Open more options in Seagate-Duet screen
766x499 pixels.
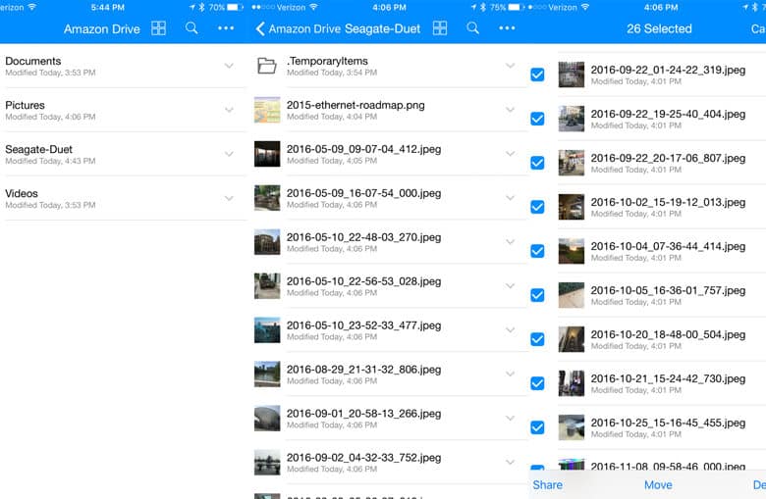pos(507,28)
